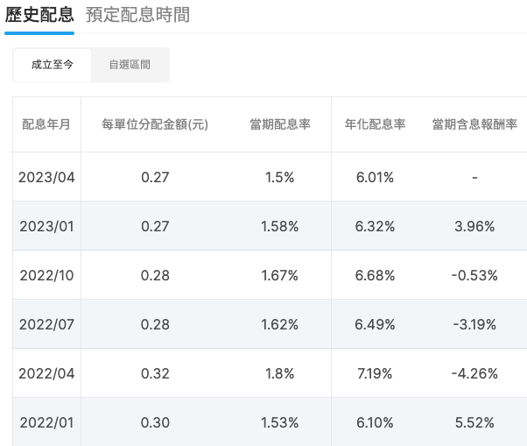
Task: Click the 年化配息率 column header
Action: click(375, 124)
